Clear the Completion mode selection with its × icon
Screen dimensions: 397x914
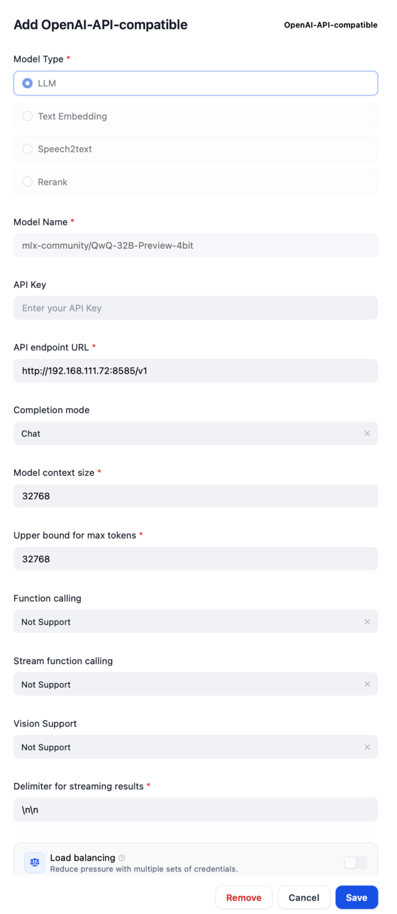pyautogui.click(x=367, y=433)
